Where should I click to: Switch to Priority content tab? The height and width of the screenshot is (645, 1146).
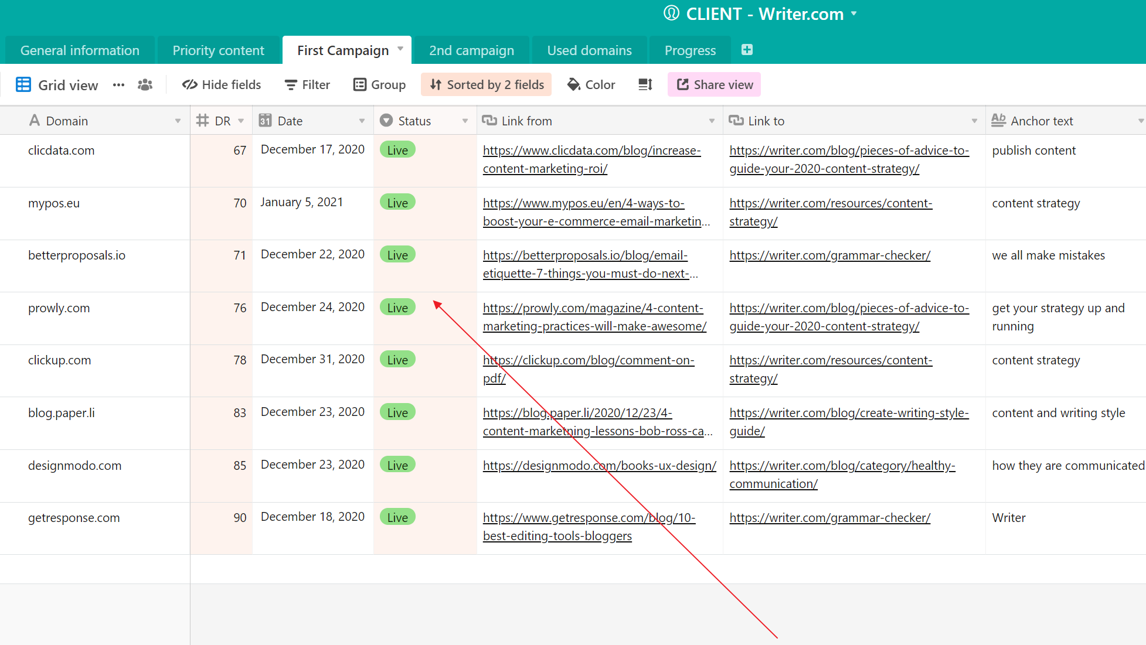218,50
